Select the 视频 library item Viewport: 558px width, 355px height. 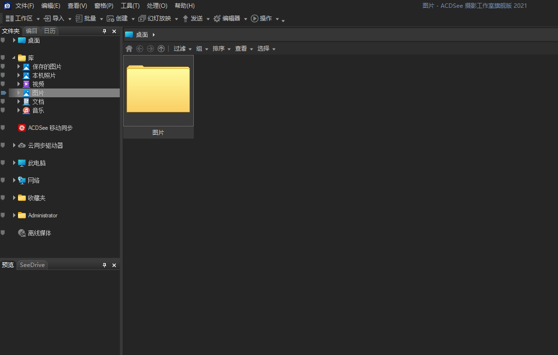click(x=38, y=84)
